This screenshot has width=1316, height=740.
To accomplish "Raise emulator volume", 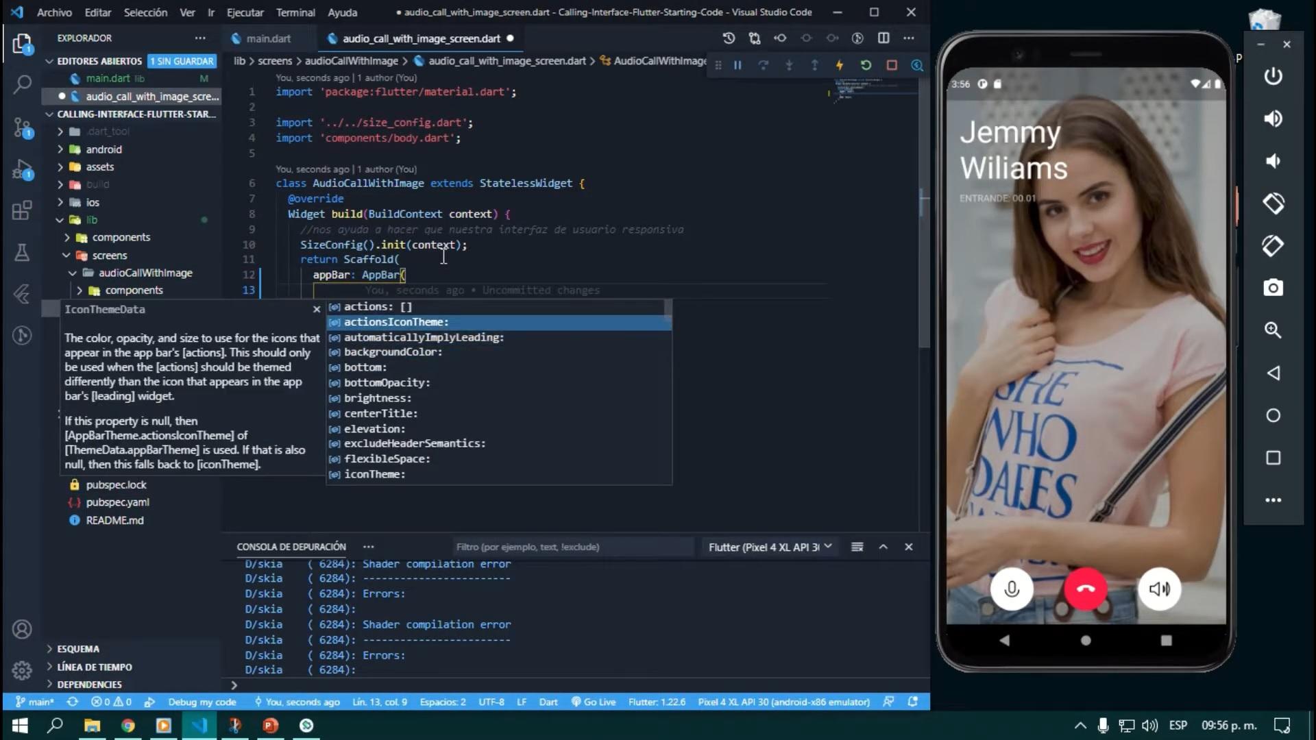I will (1273, 119).
